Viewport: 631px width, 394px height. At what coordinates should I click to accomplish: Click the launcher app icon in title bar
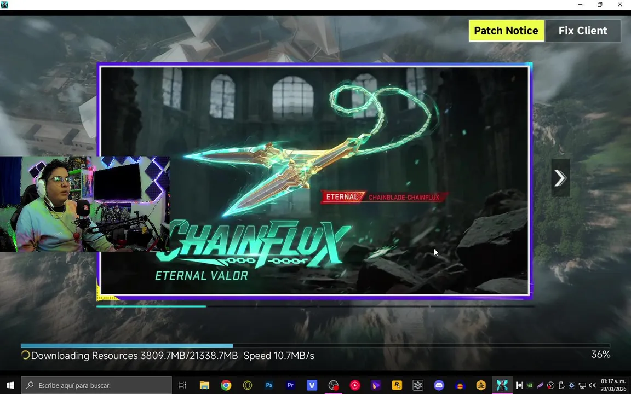pyautogui.click(x=4, y=4)
